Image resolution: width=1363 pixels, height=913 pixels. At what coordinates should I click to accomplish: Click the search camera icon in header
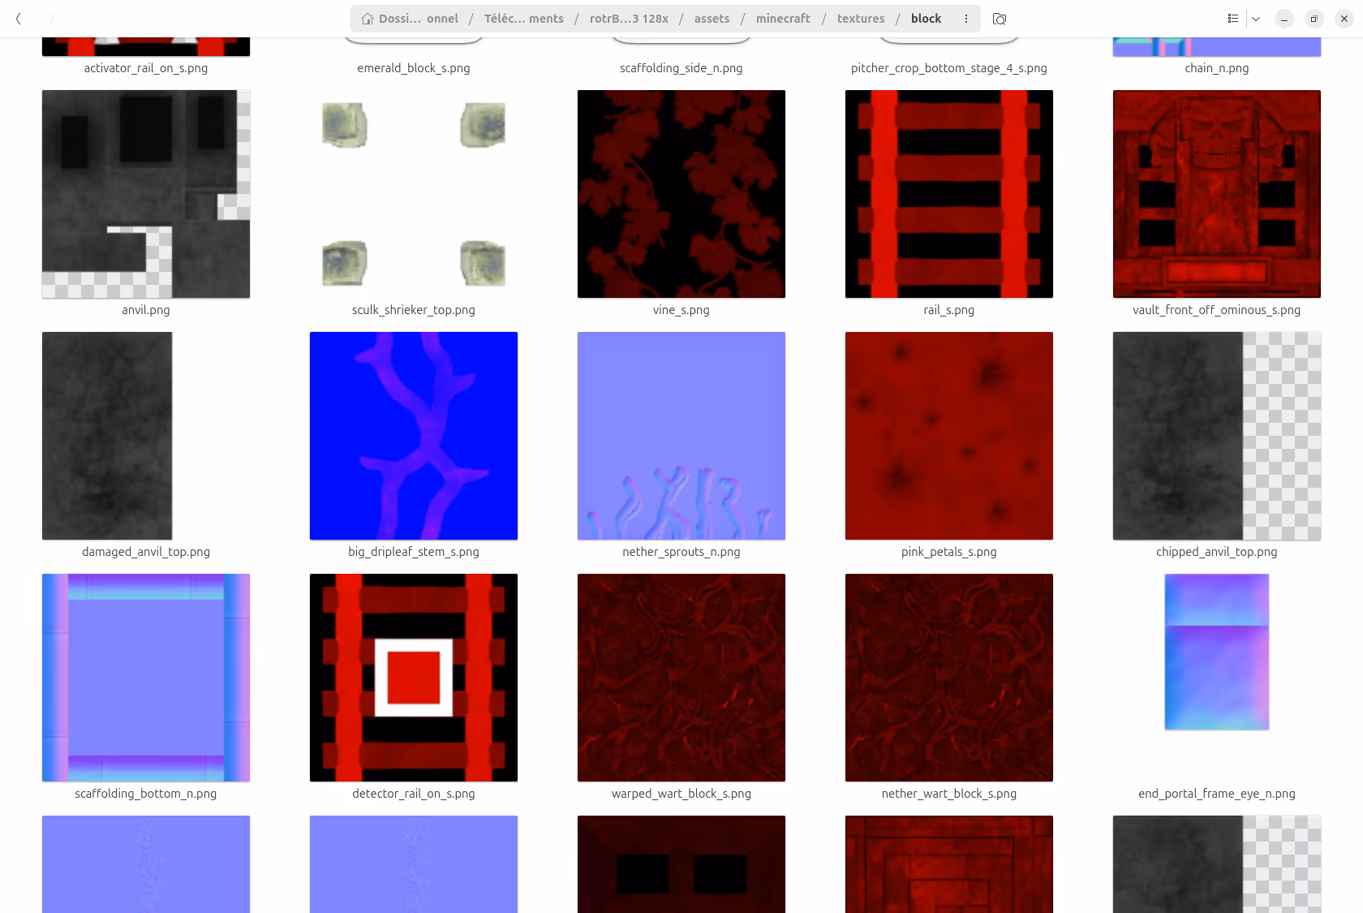[1000, 19]
